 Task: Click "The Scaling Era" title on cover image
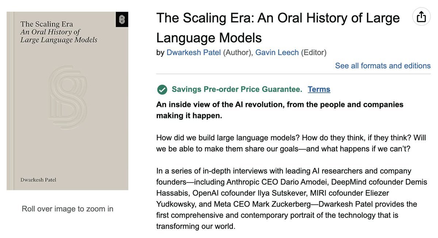pos(47,24)
